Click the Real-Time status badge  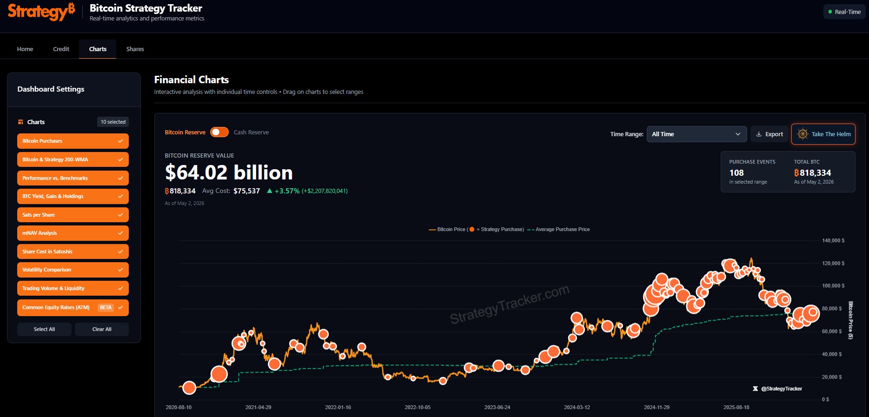844,12
